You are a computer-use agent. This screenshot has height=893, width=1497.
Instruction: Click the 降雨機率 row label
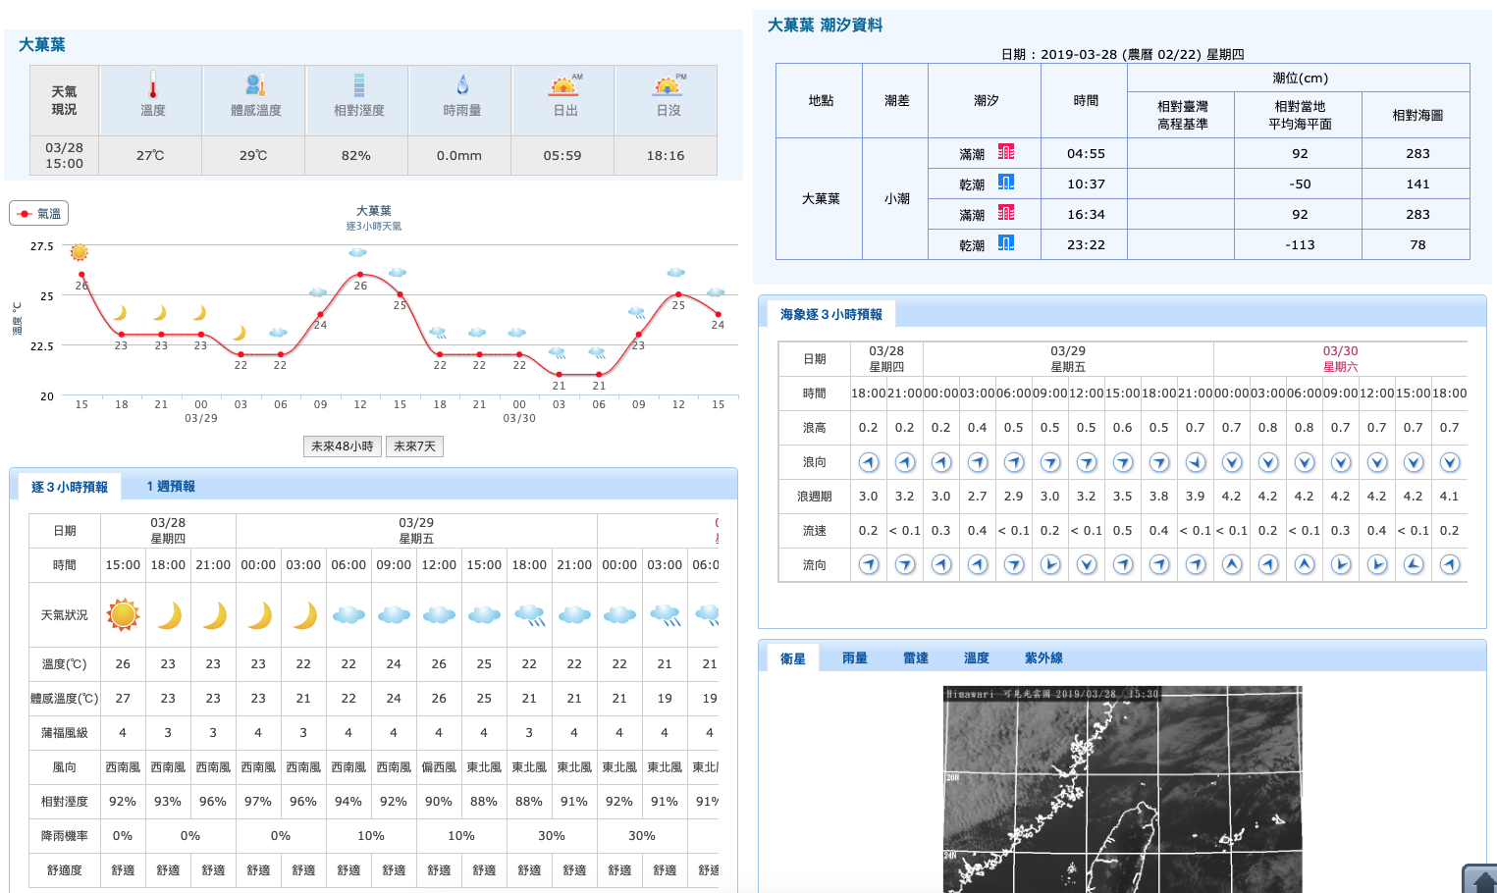point(65,836)
